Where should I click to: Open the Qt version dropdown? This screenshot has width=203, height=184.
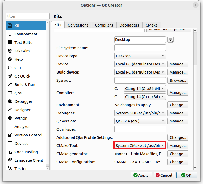click(140, 121)
